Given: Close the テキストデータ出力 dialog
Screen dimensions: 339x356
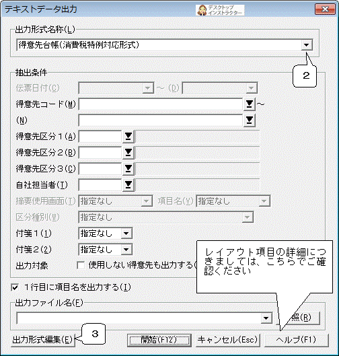Looking at the screenshot, I should [325, 9].
